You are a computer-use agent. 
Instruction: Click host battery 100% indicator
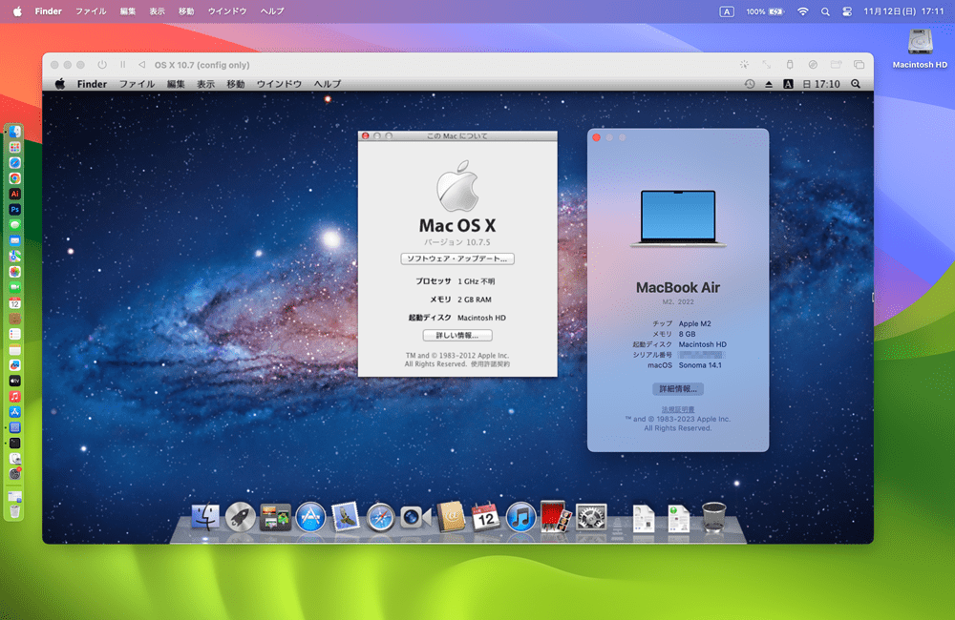click(x=765, y=10)
